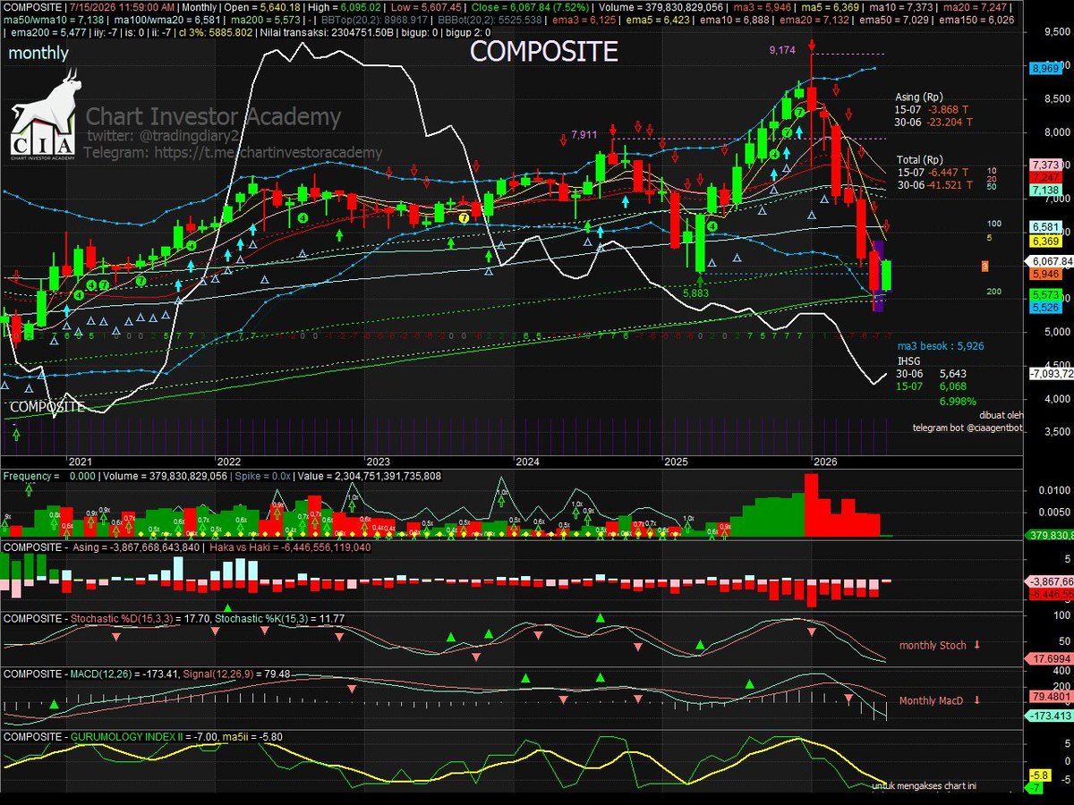Click the 2022 label on time axis

pos(228,462)
